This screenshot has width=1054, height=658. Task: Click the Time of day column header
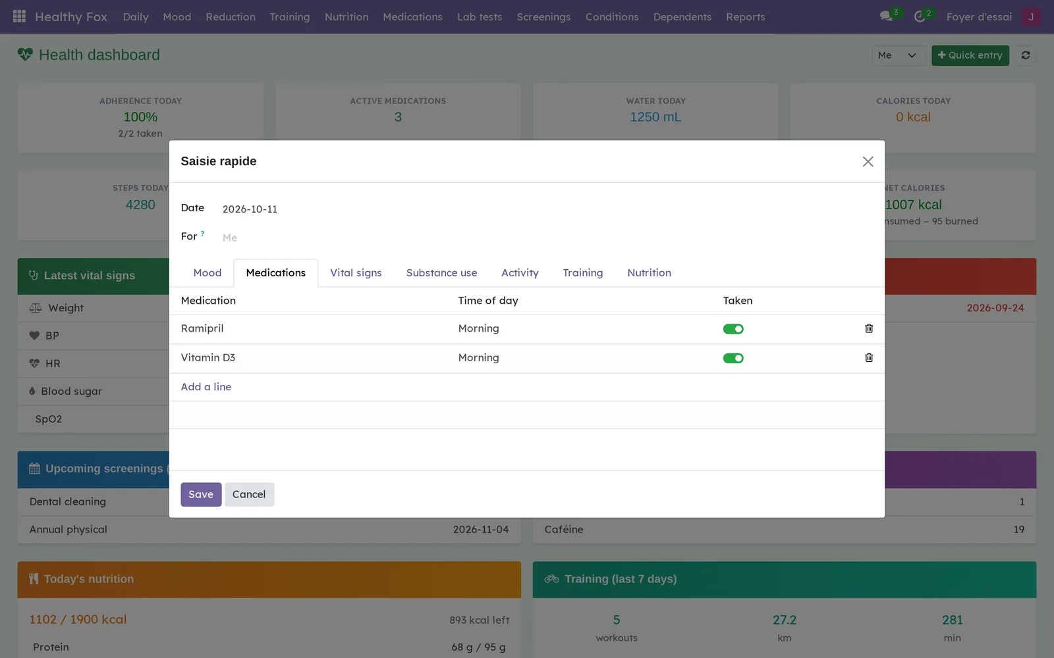tap(488, 301)
